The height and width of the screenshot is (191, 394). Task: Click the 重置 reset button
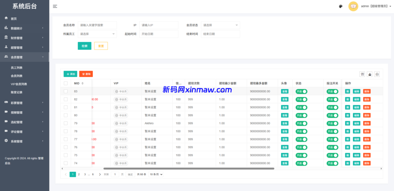pos(101,46)
